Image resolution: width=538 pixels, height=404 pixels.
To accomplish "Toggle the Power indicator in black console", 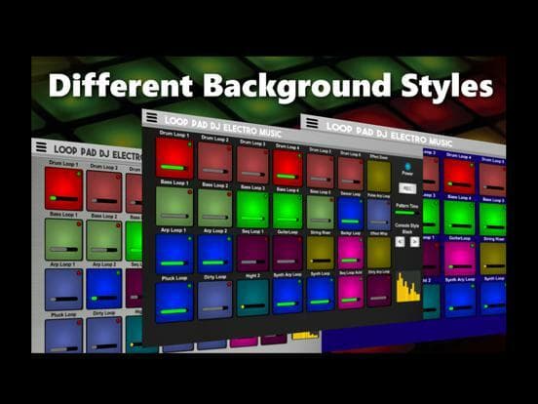I will [407, 167].
